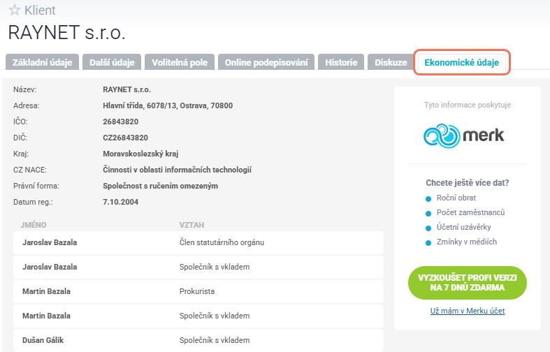Click Moravskoslezský kraj value

(140, 154)
